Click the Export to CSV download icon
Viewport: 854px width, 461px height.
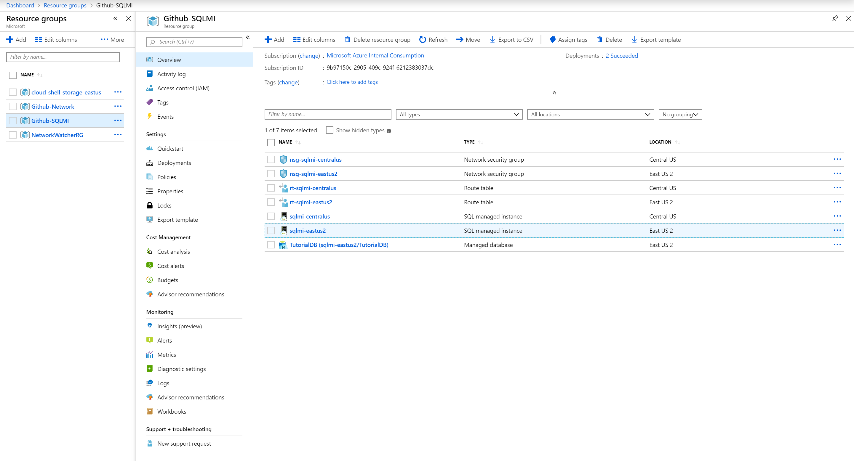(492, 39)
